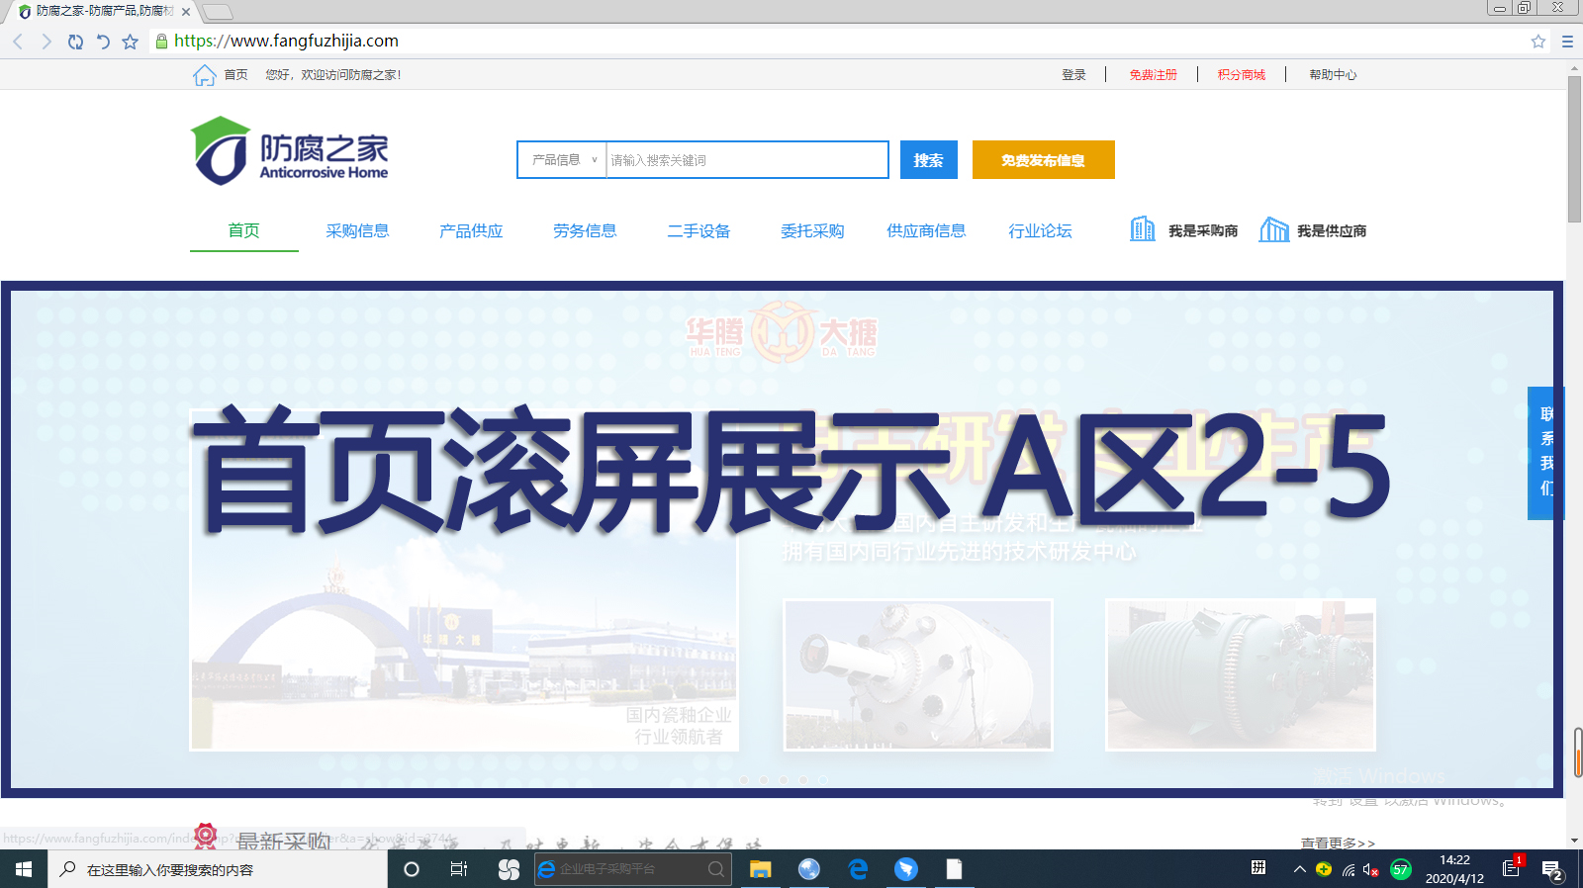Screen dimensions: 1583x888
Task: Bookmark page with address bar star icon
Action: (x=1537, y=42)
